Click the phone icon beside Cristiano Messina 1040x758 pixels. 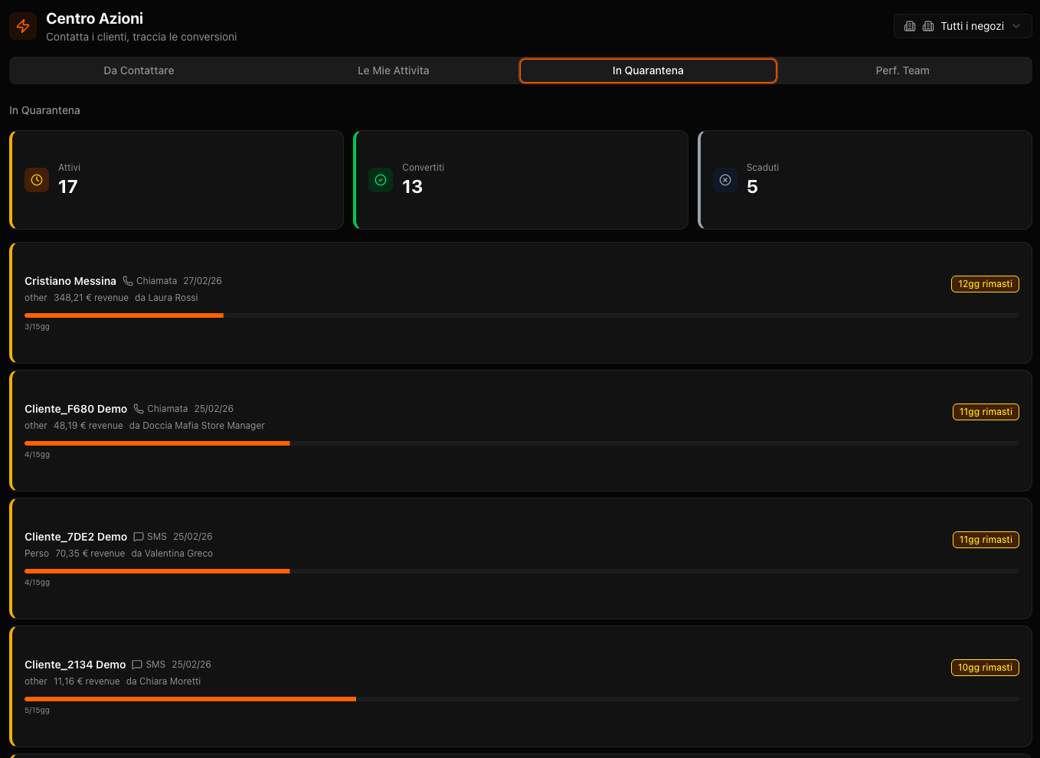128,281
